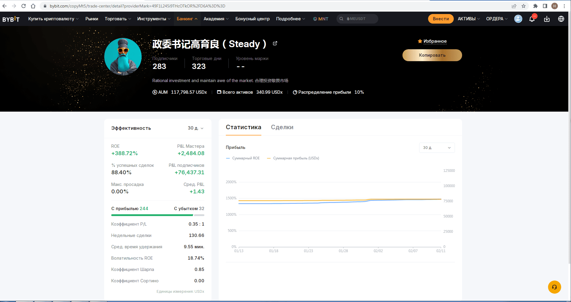Switch to the Сделки tab
The image size is (571, 302).
point(282,127)
